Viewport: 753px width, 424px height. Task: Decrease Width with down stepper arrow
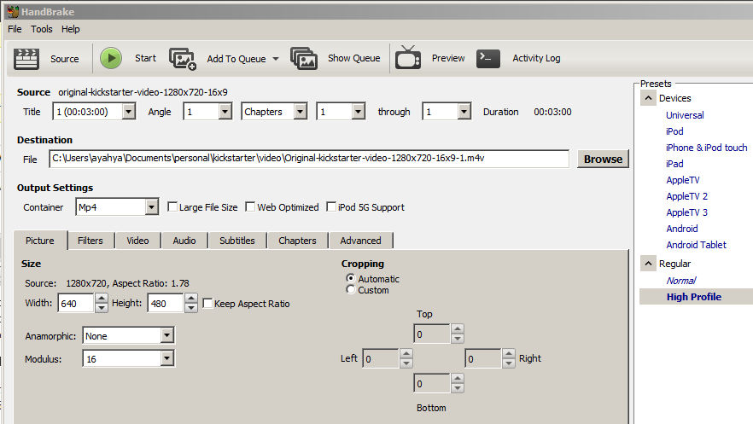tap(102, 308)
